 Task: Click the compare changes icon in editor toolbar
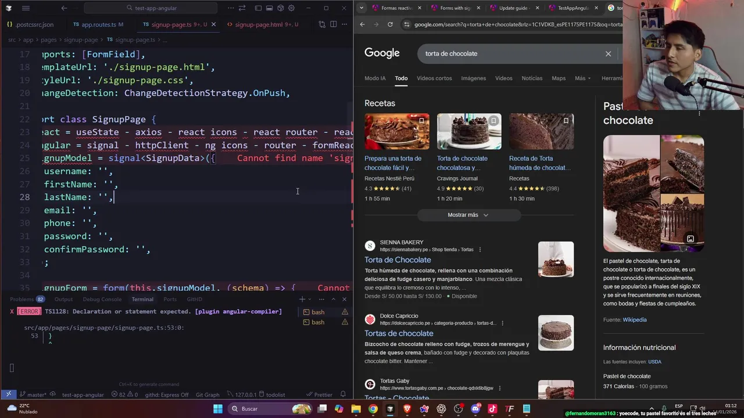322,24
